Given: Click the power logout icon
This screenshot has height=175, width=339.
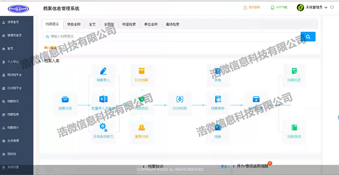Looking at the screenshot, I should click(x=332, y=7).
